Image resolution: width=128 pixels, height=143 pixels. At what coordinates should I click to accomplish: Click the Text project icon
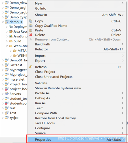[7, 113]
